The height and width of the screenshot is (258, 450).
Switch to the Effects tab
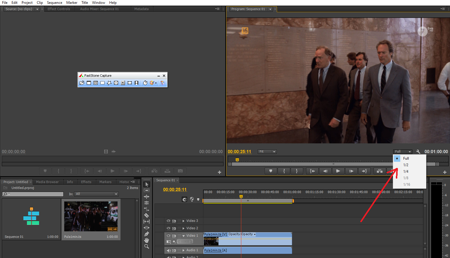pyautogui.click(x=86, y=182)
